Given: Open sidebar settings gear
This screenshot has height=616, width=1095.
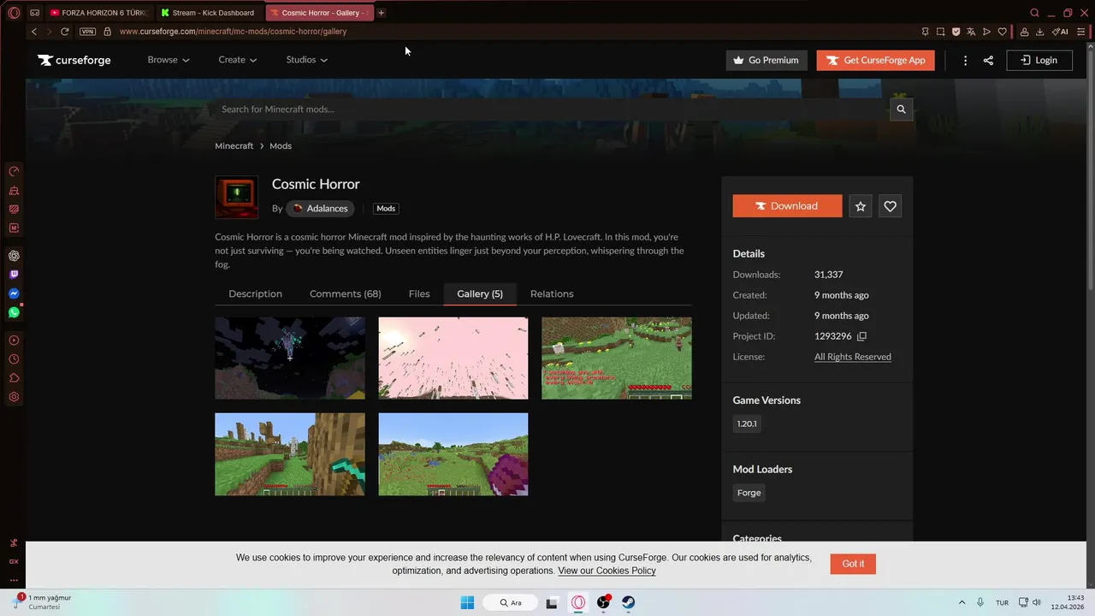Looking at the screenshot, I should tap(14, 397).
